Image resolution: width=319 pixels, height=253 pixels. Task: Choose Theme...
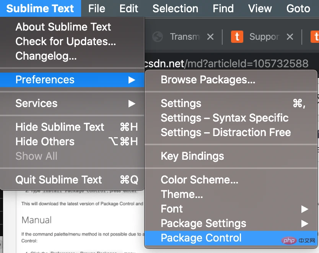[x=231, y=194]
